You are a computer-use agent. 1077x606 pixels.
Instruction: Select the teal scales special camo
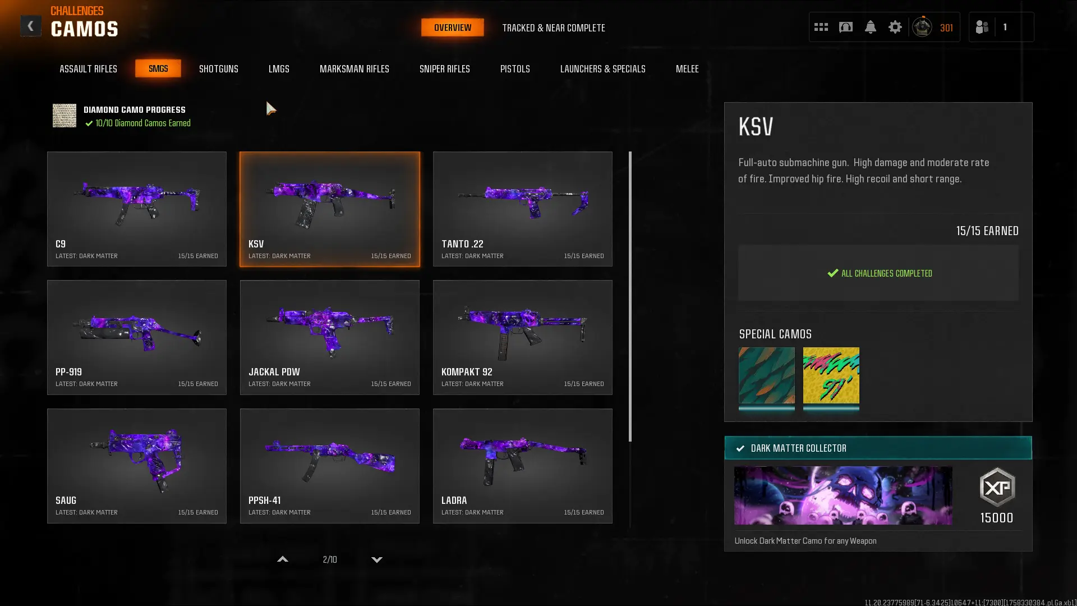point(766,375)
